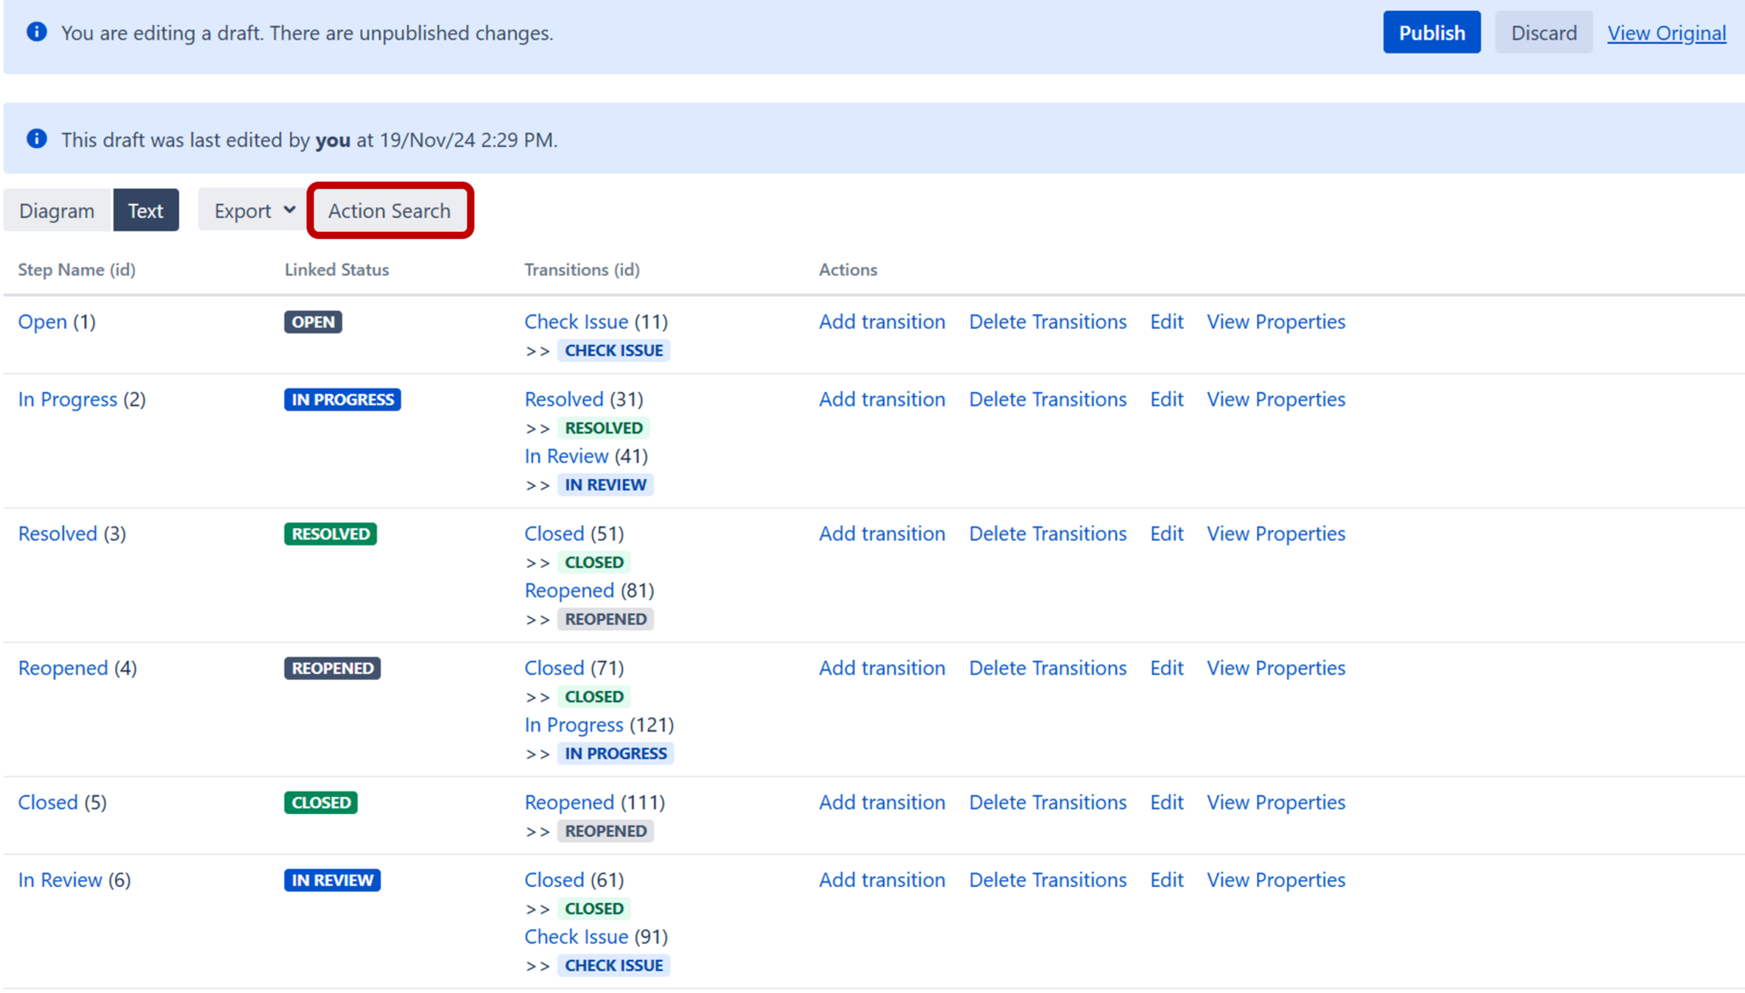Add transition to the Resolved step
The image size is (1745, 993).
pos(881,533)
